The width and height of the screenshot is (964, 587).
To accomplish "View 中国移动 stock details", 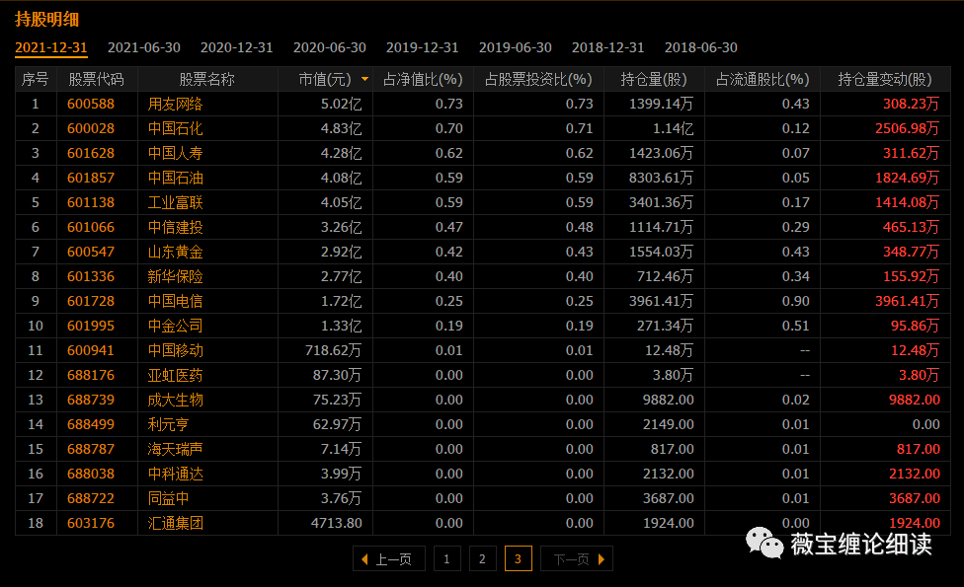I will [175, 350].
